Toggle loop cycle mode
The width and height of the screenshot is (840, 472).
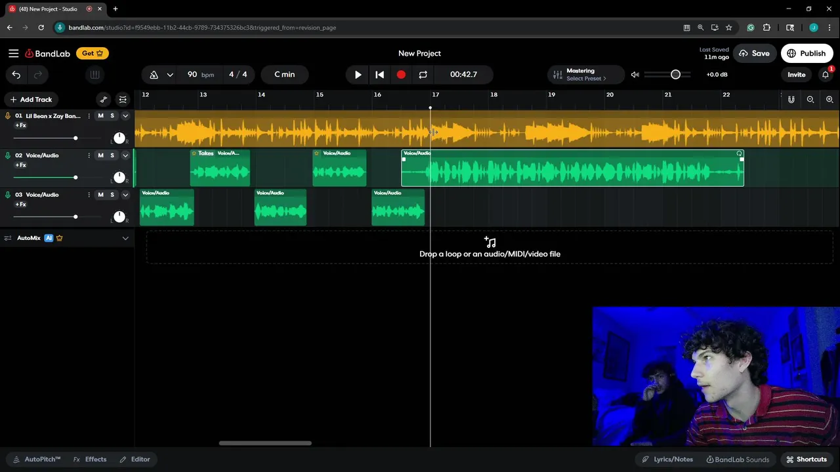point(423,75)
